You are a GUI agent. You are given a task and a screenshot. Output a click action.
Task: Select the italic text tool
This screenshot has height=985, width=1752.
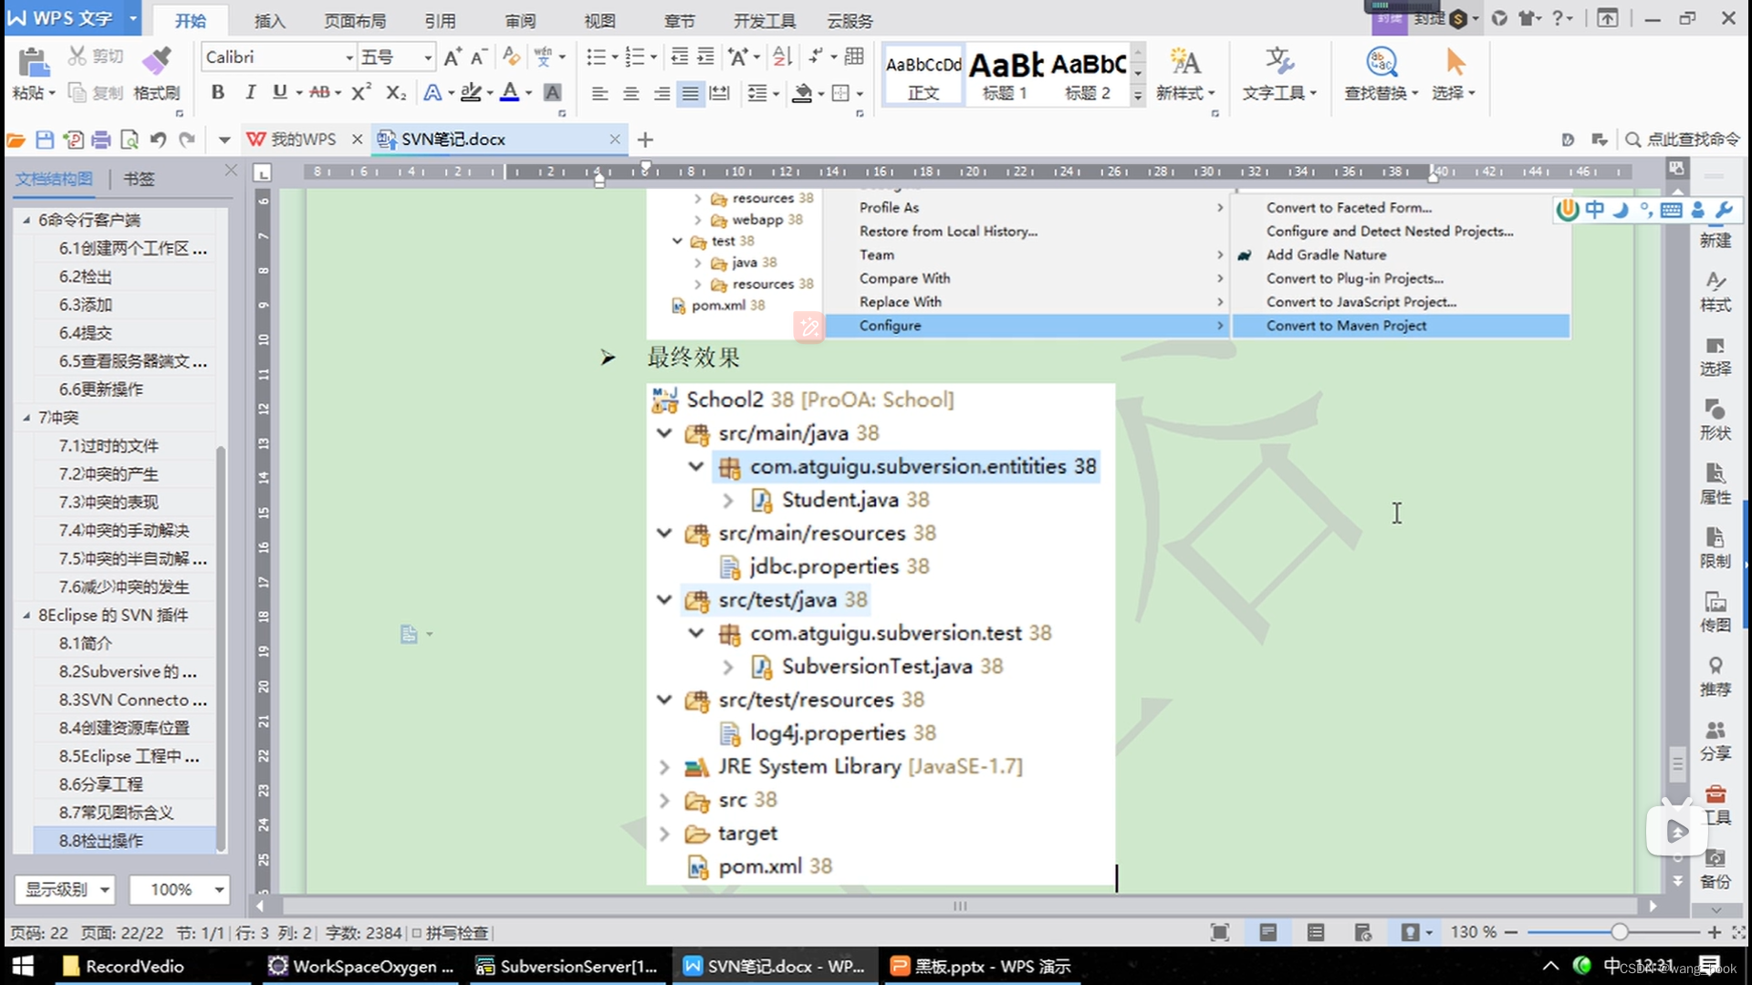point(248,93)
